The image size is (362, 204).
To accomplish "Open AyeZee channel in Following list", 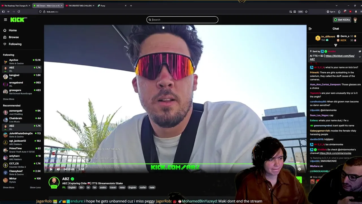I will 22,61.
